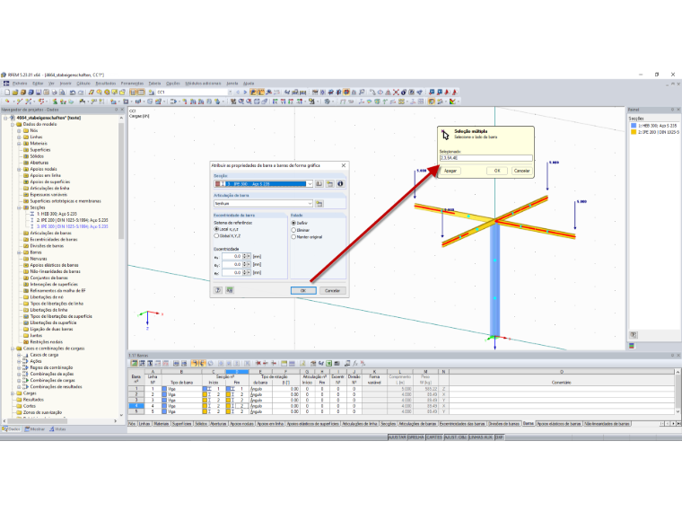Click blue HEB 300 swatch in Painel

click(x=634, y=126)
